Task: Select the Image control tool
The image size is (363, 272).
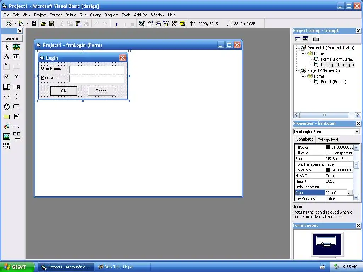Action: [x=7, y=136]
